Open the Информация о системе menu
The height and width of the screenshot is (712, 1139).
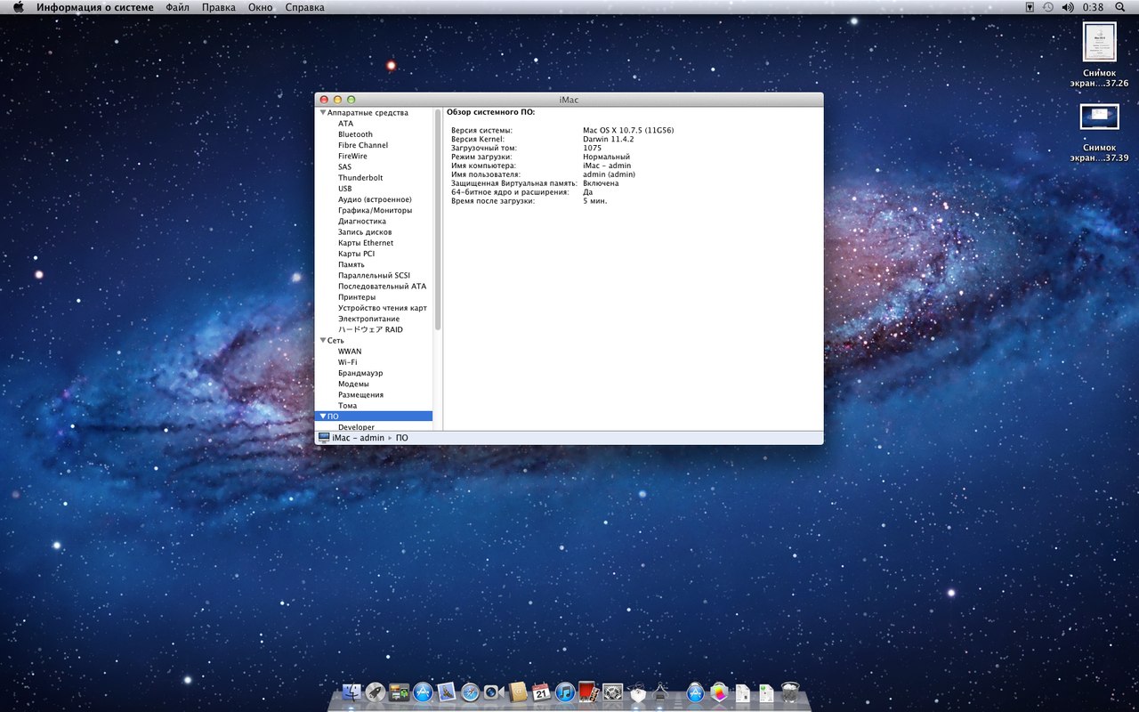point(94,7)
